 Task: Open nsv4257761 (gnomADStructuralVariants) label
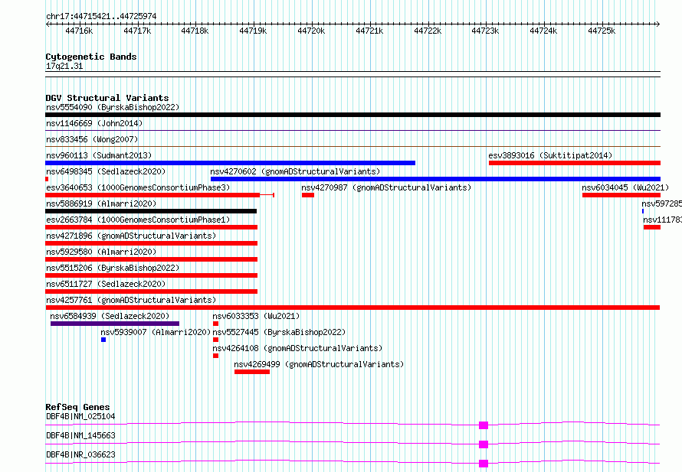tap(131, 300)
